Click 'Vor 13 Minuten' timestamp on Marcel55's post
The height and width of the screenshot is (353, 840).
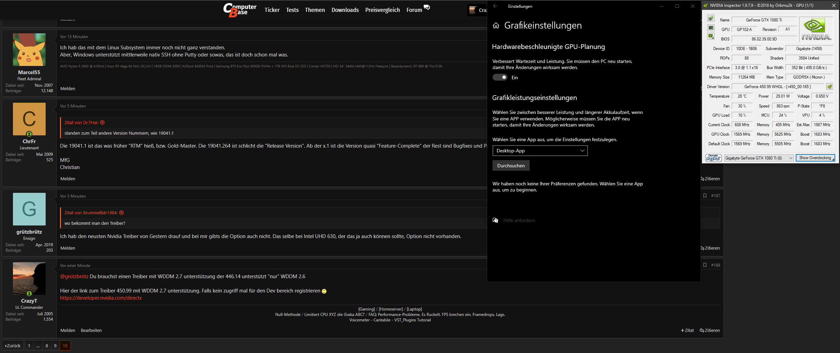click(74, 37)
